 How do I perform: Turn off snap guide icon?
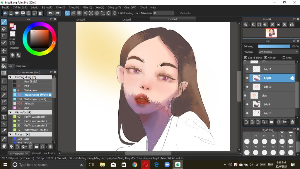pyautogui.click(x=67, y=13)
